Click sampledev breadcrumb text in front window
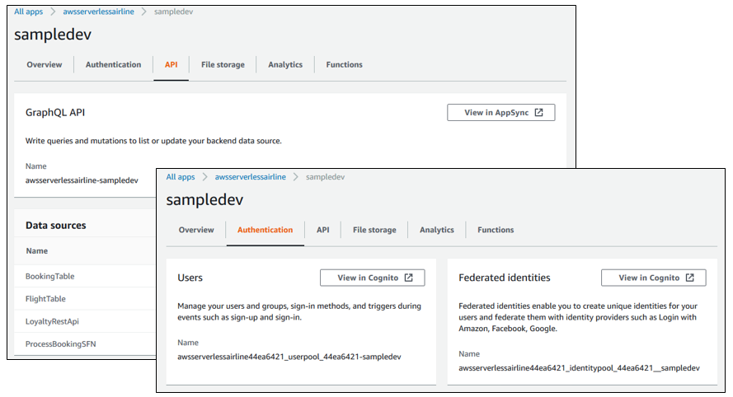This screenshot has width=733, height=397. click(326, 177)
